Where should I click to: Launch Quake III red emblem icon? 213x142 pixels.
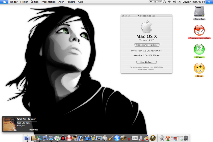(129, 138)
